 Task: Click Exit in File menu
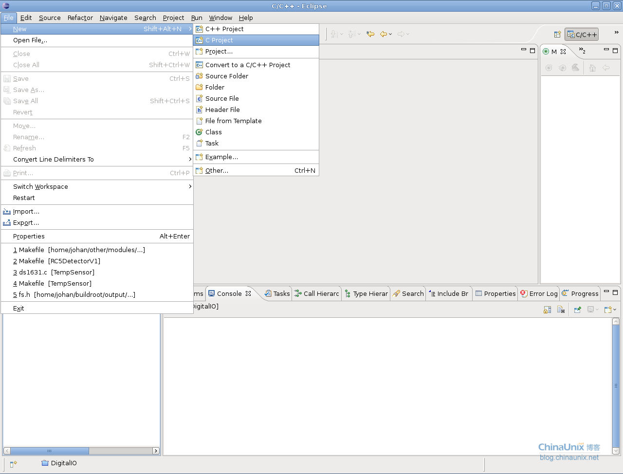click(x=97, y=308)
